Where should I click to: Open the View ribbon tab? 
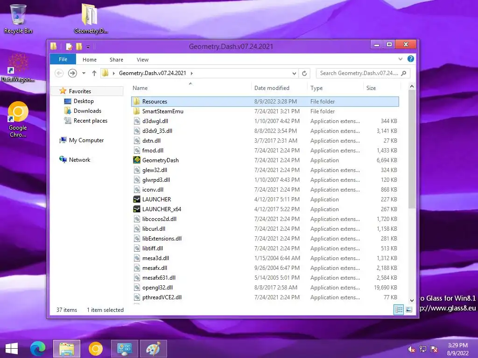coord(142,60)
